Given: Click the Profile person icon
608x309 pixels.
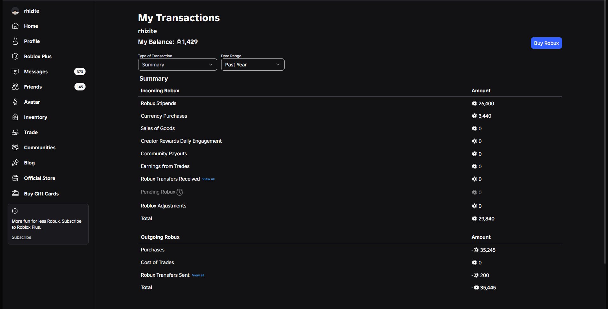Looking at the screenshot, I should 15,41.
